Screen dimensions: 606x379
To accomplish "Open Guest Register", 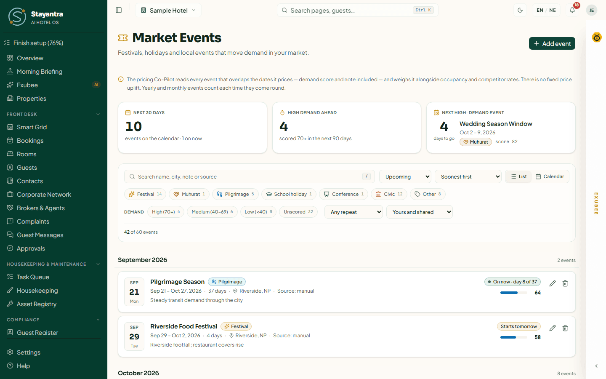I will (53, 333).
